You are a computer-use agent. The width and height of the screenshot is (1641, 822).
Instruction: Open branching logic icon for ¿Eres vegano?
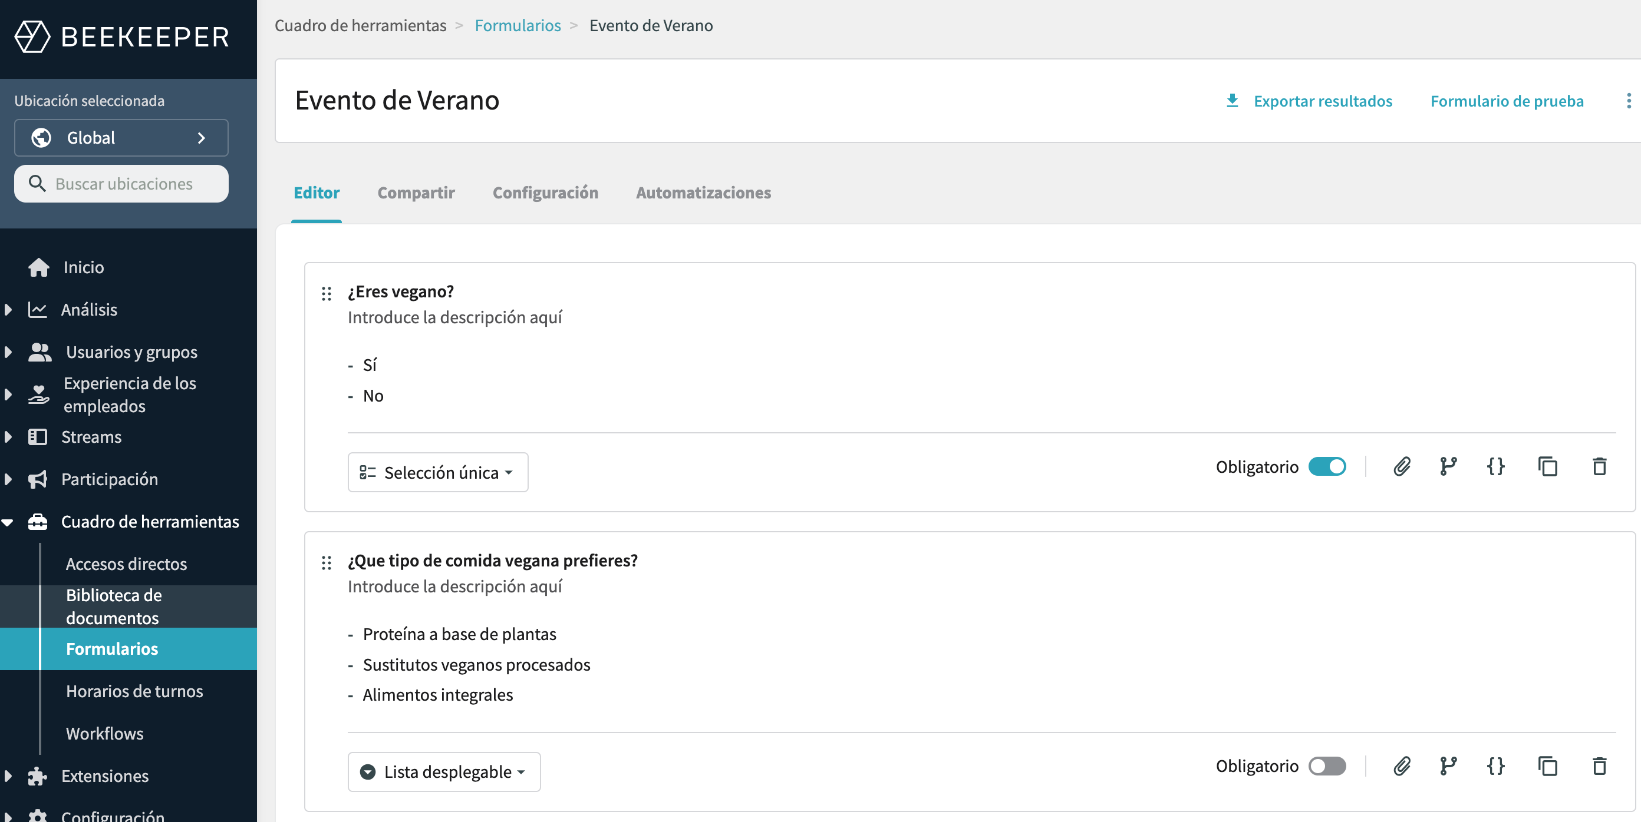[1448, 466]
